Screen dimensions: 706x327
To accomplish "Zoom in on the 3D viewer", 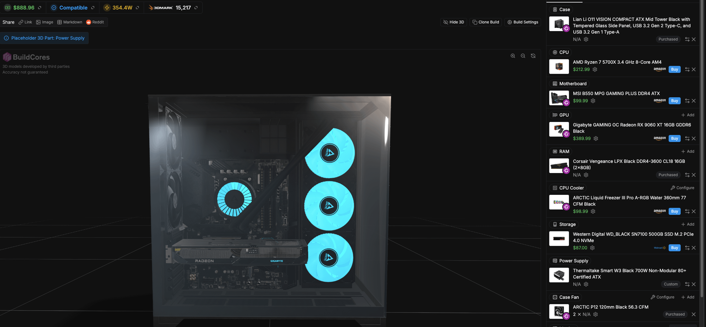I will click(513, 56).
